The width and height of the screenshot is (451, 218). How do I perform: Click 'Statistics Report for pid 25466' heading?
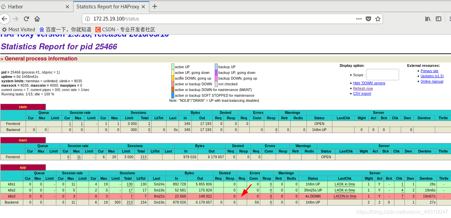tap(59, 46)
